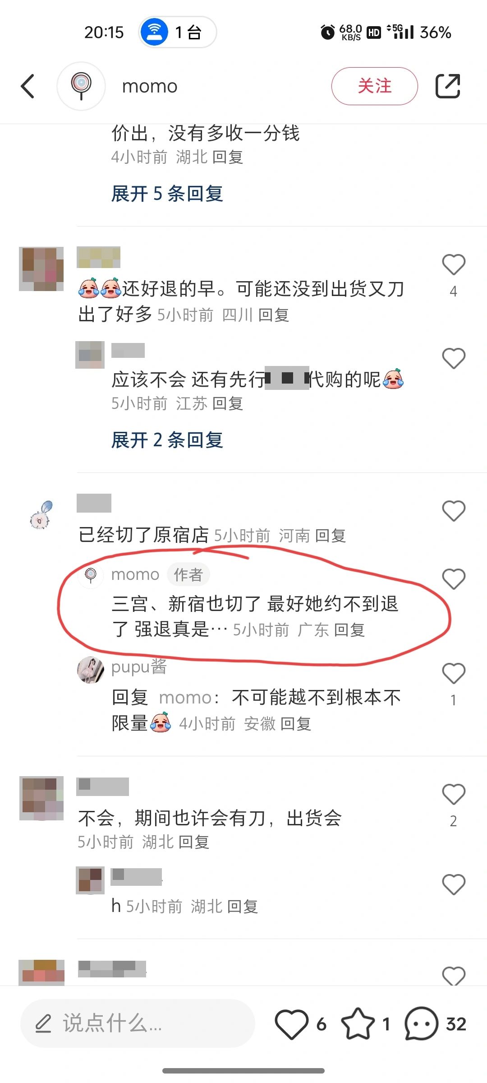Tap the post like heart showing 6

(x=292, y=1024)
